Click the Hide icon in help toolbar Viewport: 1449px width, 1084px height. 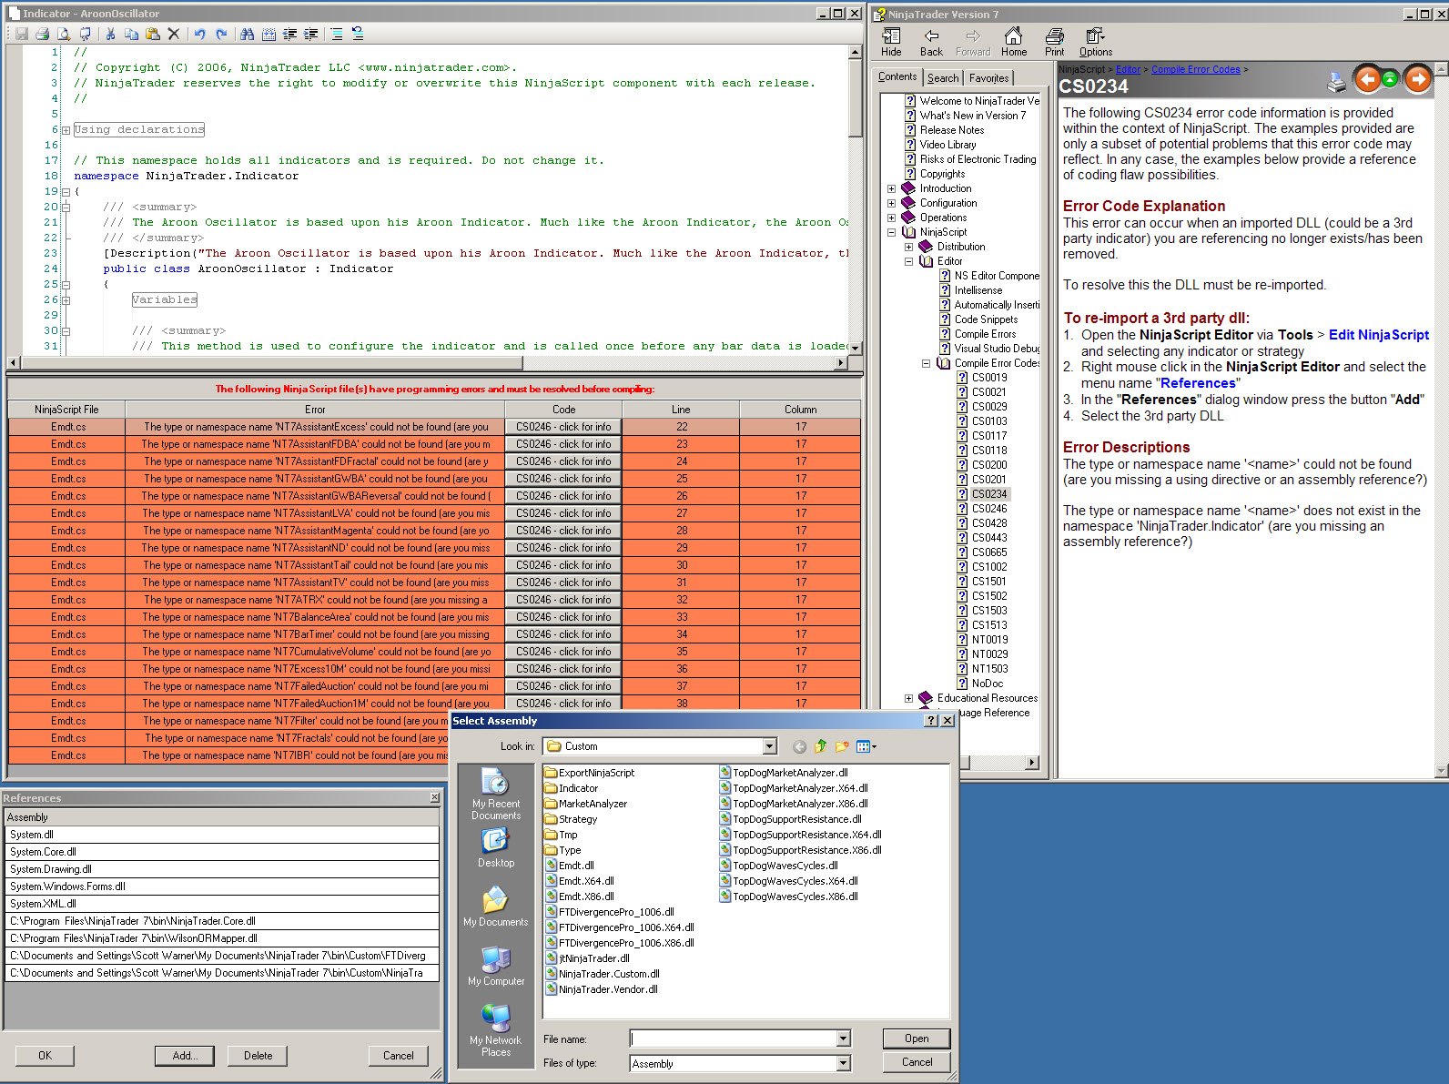point(891,42)
